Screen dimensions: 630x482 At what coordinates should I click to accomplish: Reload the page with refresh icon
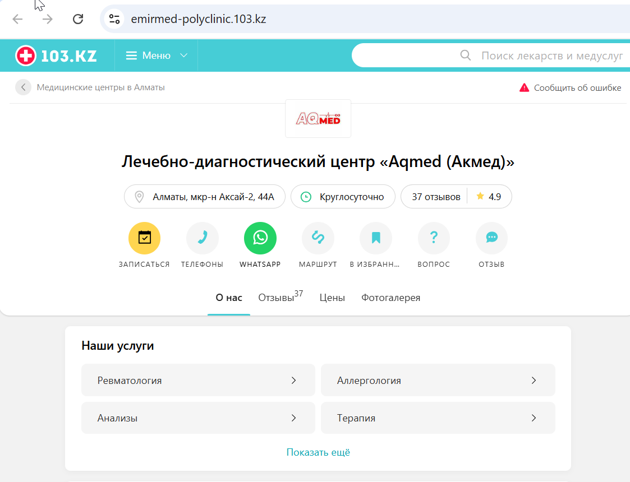click(78, 19)
